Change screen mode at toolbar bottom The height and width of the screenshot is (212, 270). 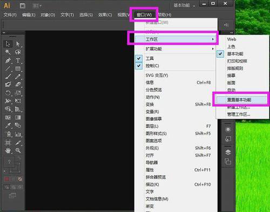[x=12, y=195]
